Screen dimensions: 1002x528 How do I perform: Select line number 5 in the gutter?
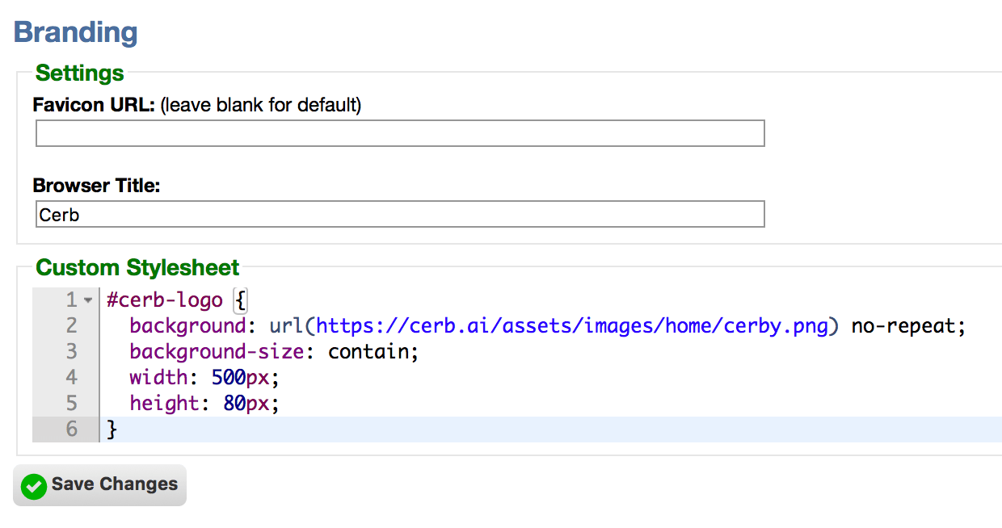72,403
